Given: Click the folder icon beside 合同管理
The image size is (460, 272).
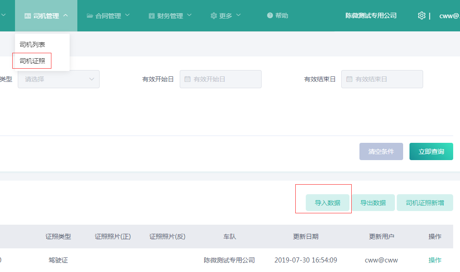Looking at the screenshot, I should click(90, 15).
